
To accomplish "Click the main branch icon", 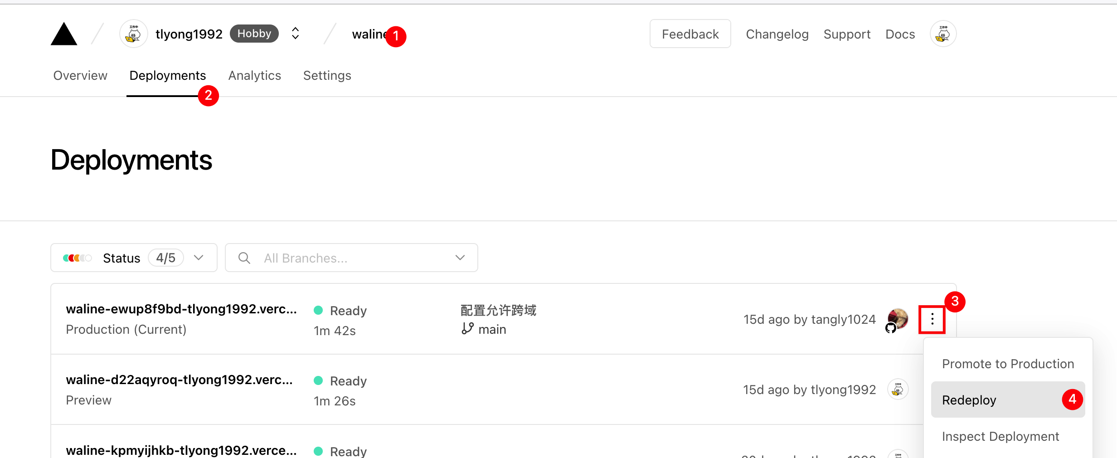I will click(467, 328).
